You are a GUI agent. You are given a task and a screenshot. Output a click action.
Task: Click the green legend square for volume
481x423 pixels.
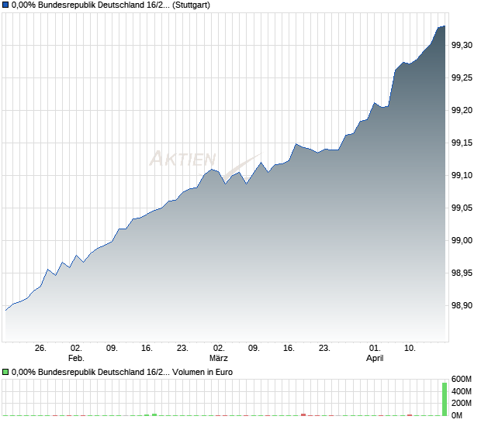pyautogui.click(x=5, y=372)
